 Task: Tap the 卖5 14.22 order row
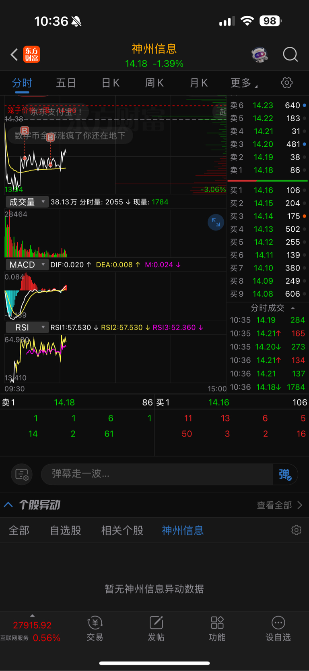[268, 118]
